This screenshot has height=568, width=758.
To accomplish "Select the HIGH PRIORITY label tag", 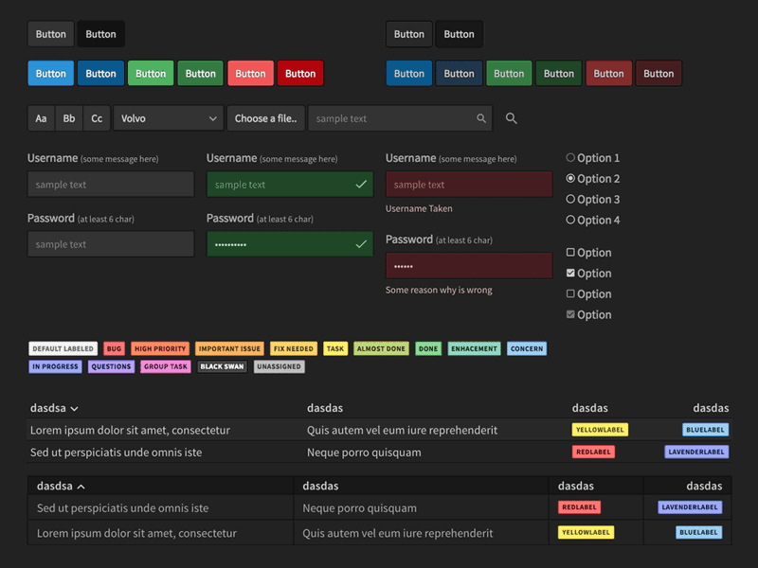I will point(160,348).
